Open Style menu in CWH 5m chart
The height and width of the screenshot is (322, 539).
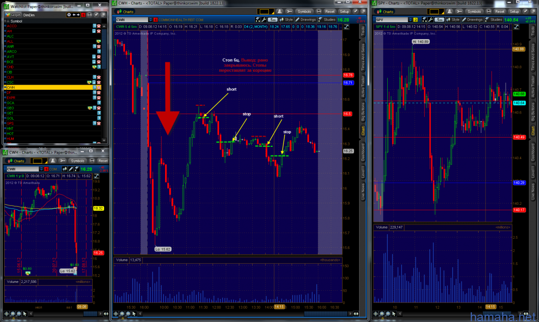[x=286, y=20]
